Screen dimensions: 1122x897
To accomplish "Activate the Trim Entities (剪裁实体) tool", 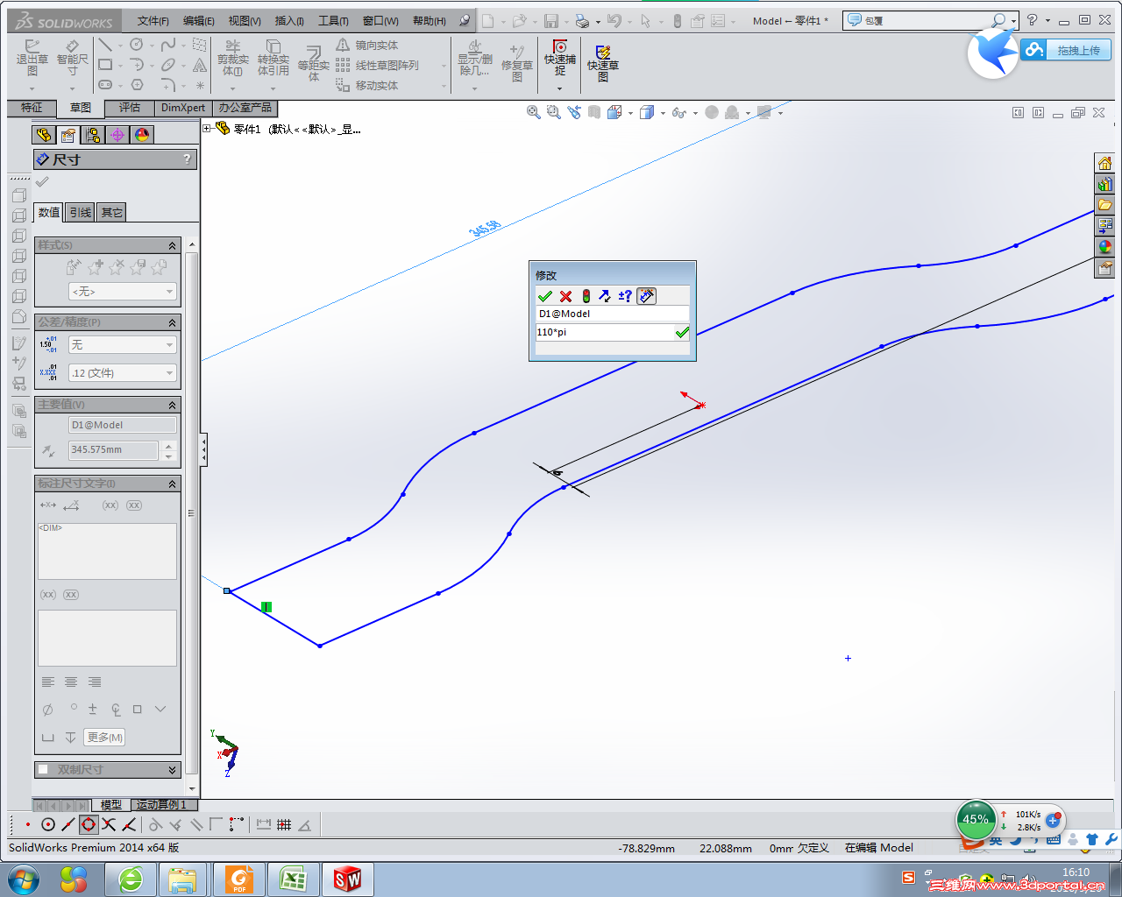I will tap(232, 58).
